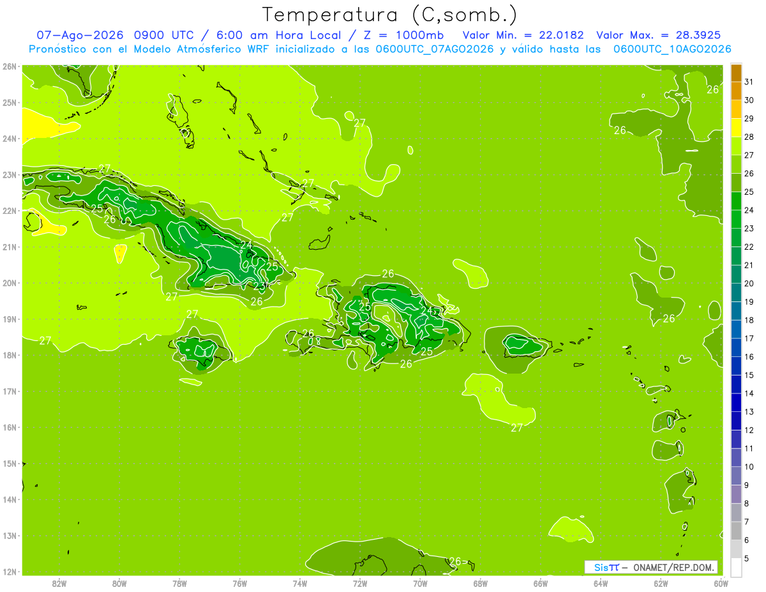Click the '66W' longitude axis label
This screenshot has width=766, height=592.
coord(541,583)
